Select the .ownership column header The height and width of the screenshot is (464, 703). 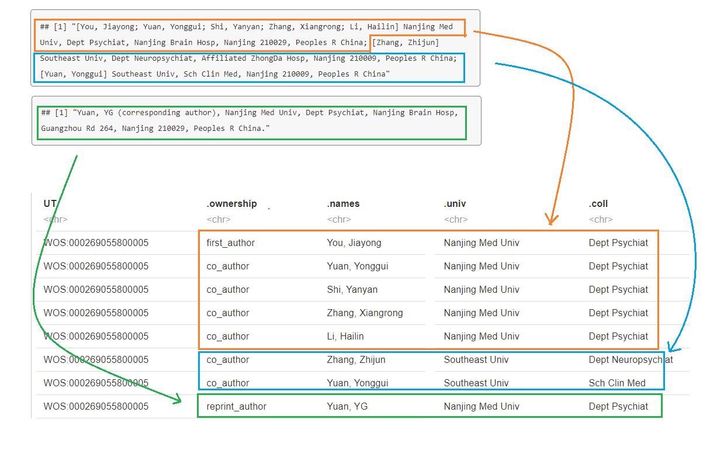[x=231, y=204]
